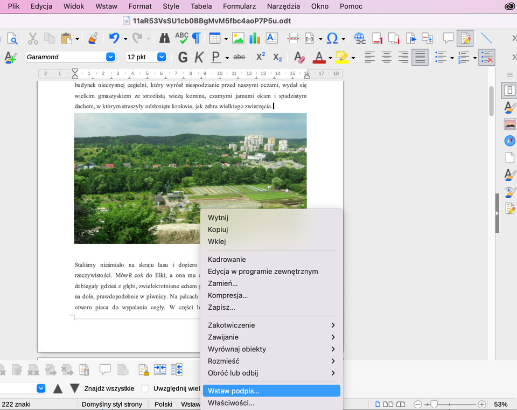Insert a comment

click(449, 38)
